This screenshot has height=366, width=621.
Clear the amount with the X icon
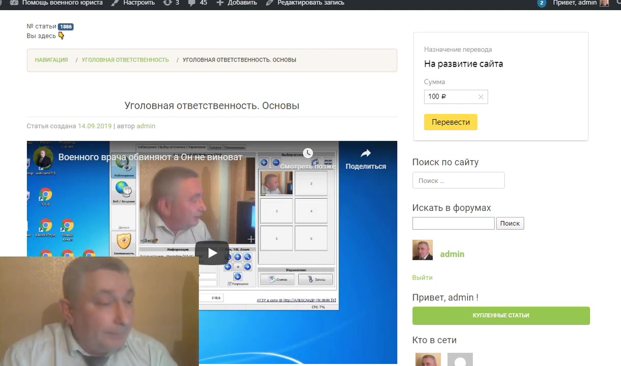[x=481, y=97]
